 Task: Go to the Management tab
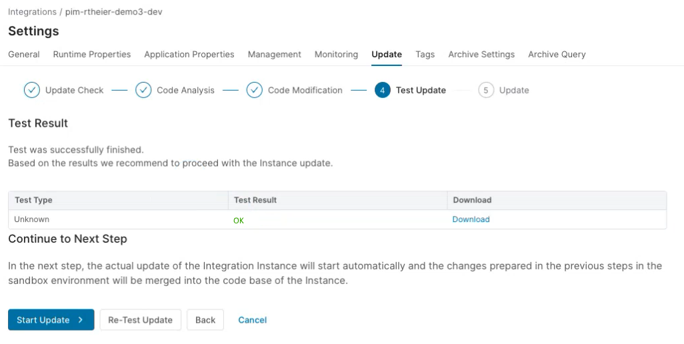coord(275,55)
